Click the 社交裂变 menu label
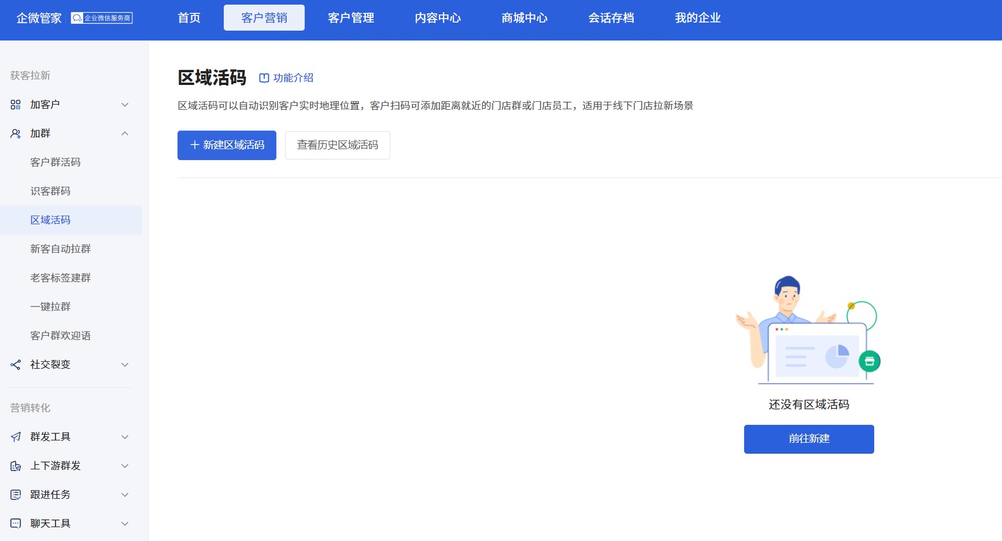This screenshot has height=541, width=1002. click(x=50, y=365)
